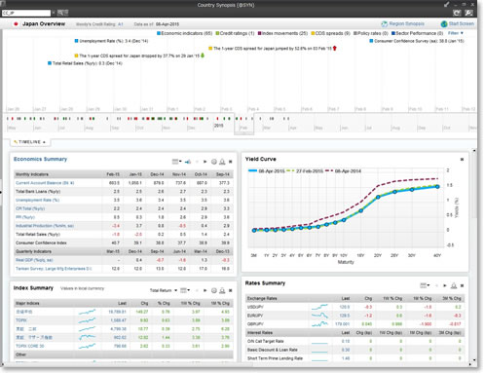Click the highlighted Feb segment in timeline navigator
This screenshot has height=373, width=485.
(243, 124)
